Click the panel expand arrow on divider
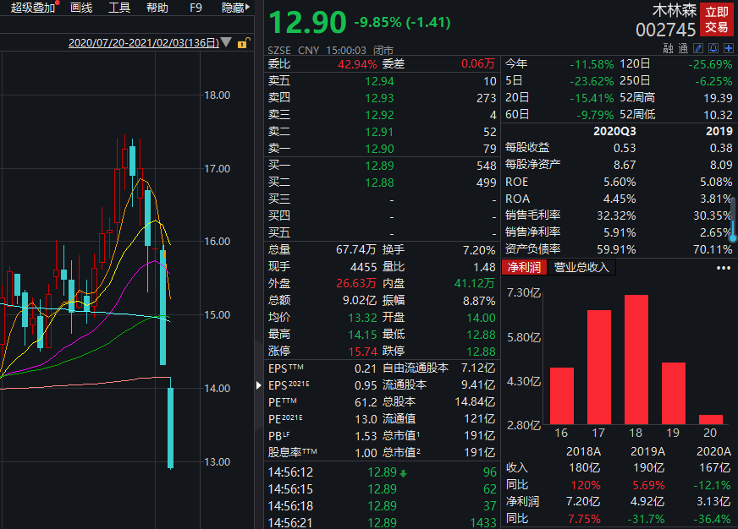This screenshot has width=738, height=529. click(258, 385)
